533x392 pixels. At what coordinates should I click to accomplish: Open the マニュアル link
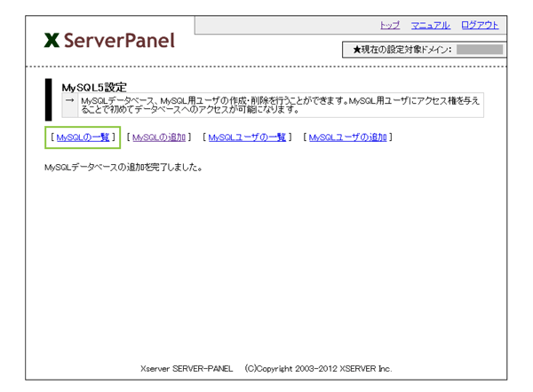[x=430, y=25]
